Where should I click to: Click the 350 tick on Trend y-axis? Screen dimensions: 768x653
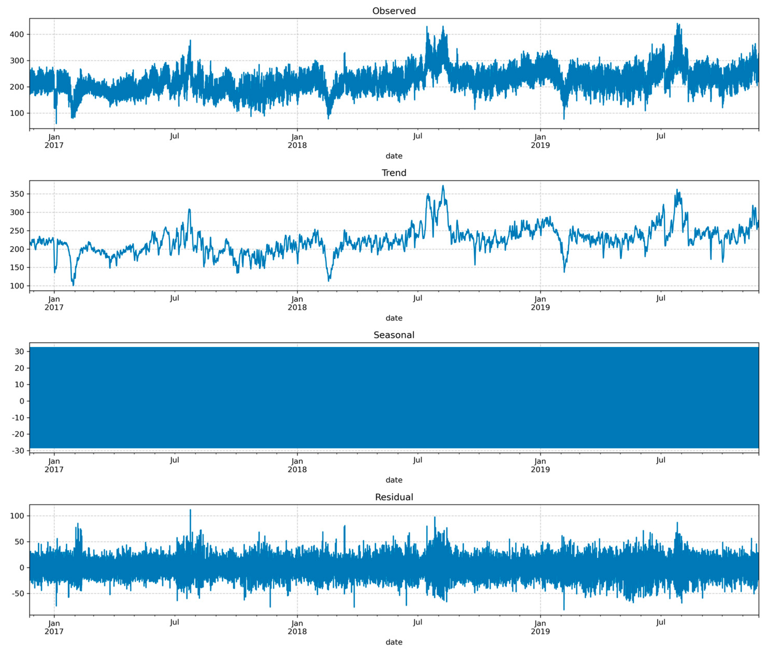pyautogui.click(x=17, y=194)
